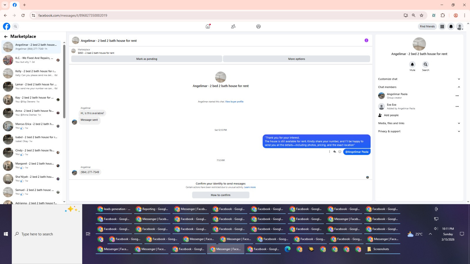
Task: Open Cindy's conversation
Action: tap(32, 153)
